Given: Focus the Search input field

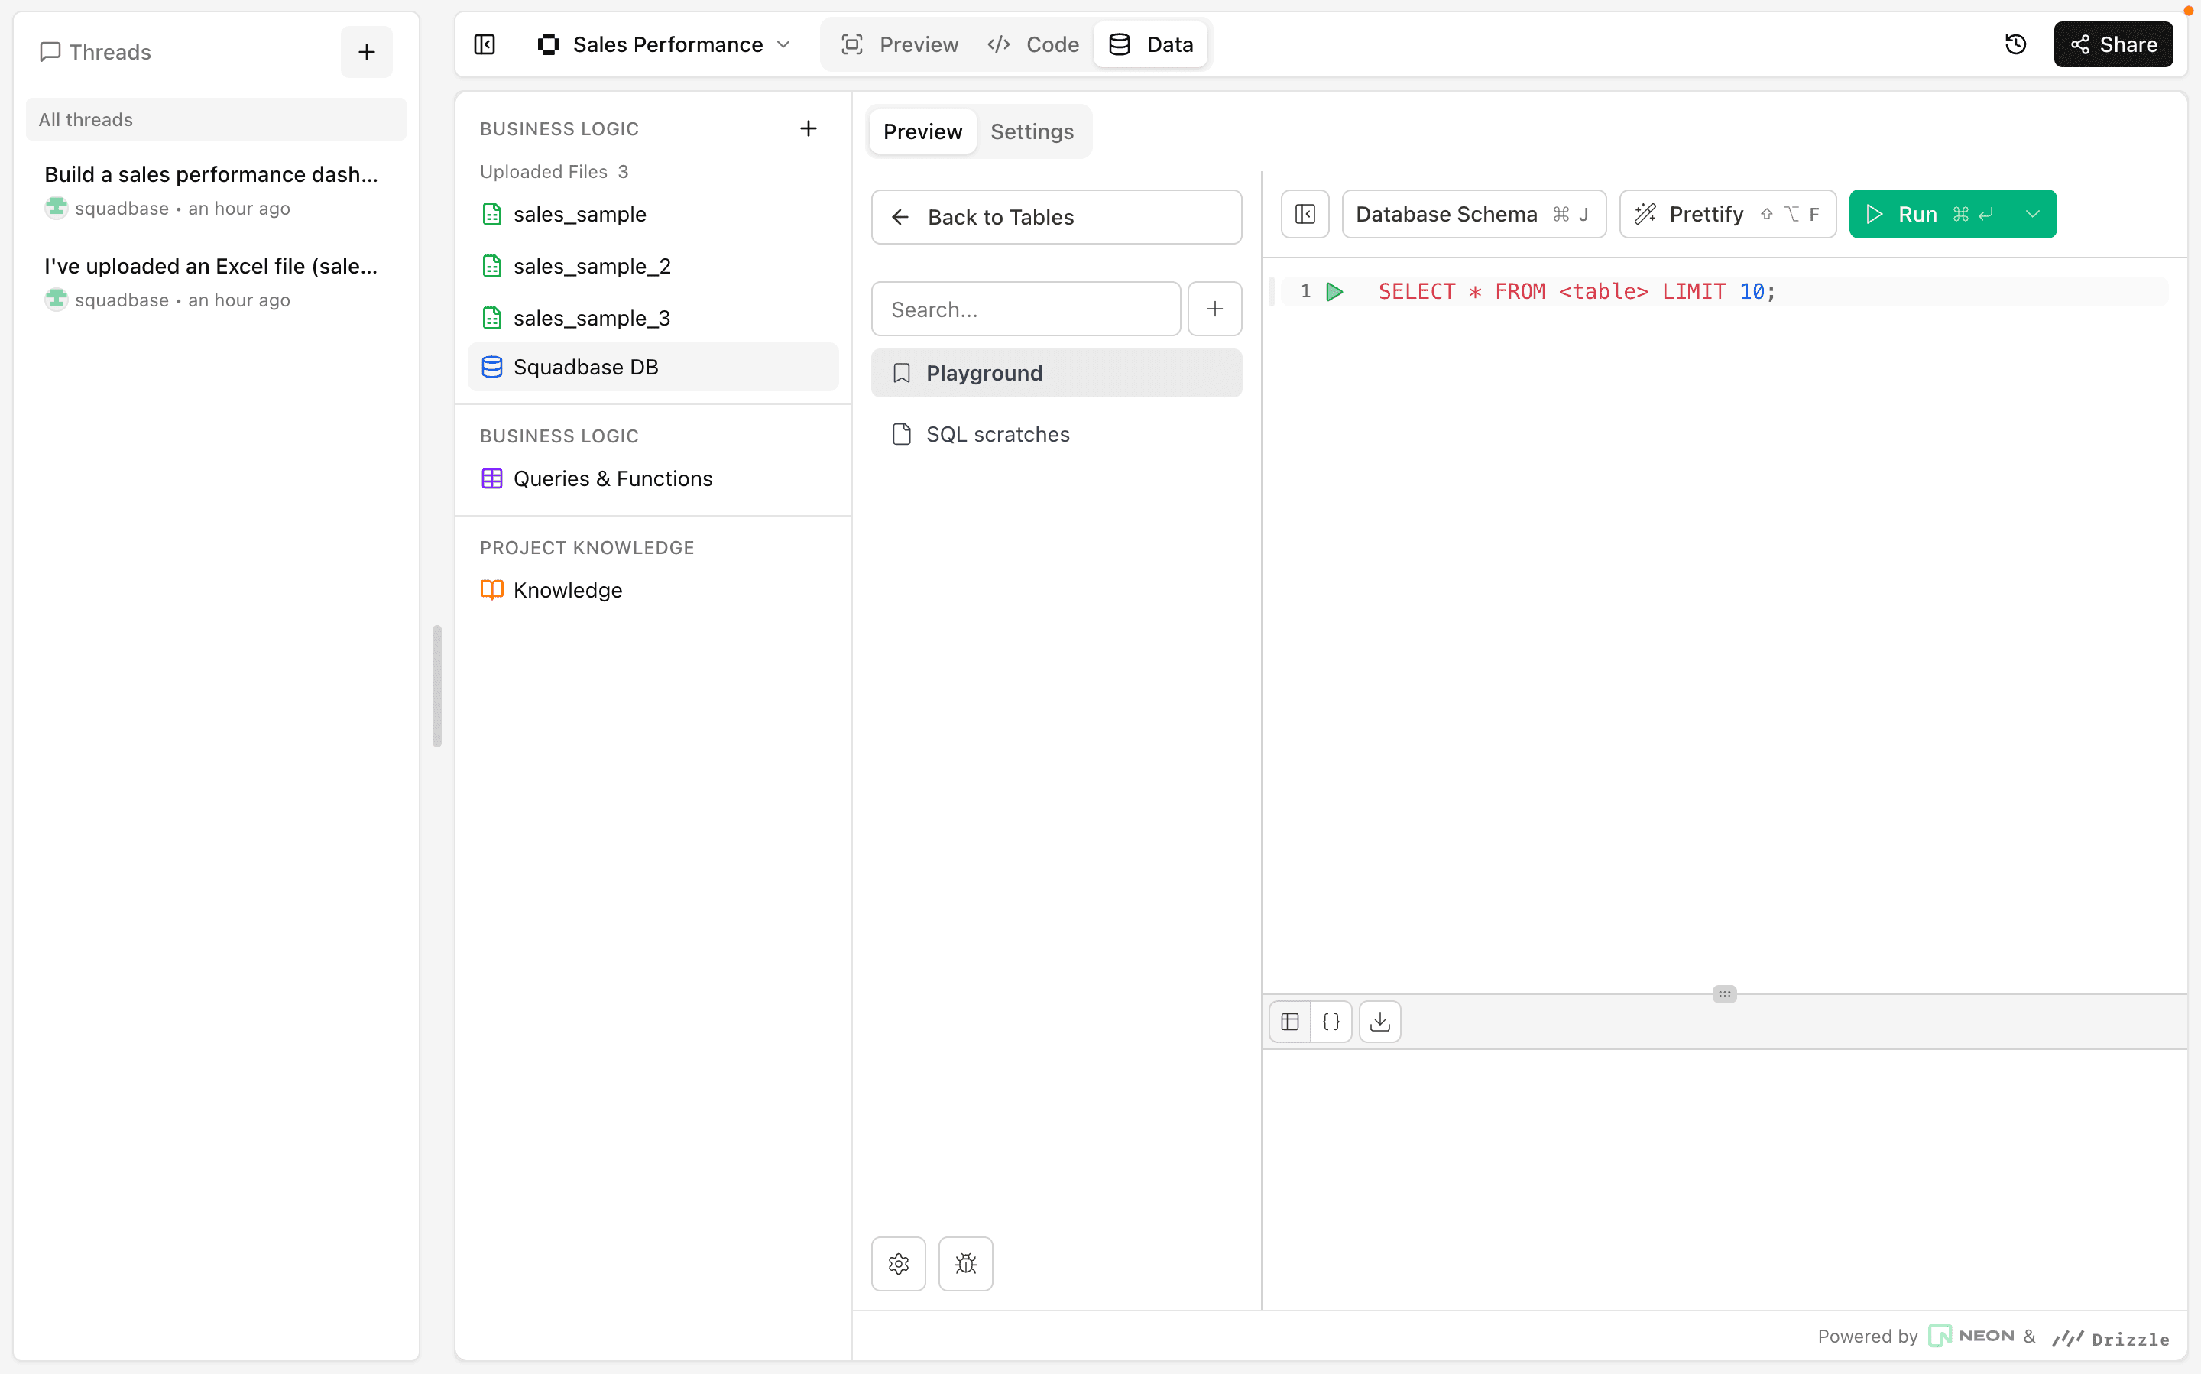Looking at the screenshot, I should click(x=1025, y=310).
